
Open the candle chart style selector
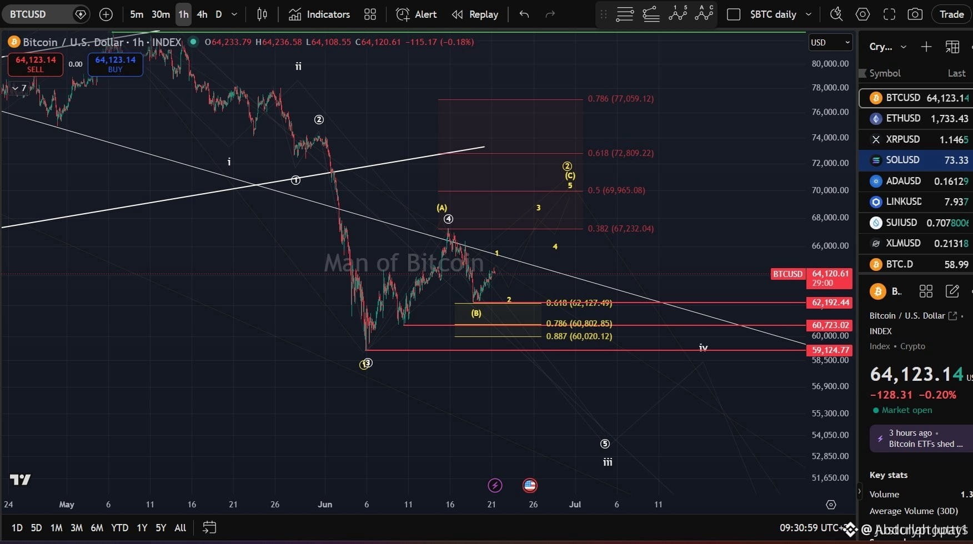262,14
